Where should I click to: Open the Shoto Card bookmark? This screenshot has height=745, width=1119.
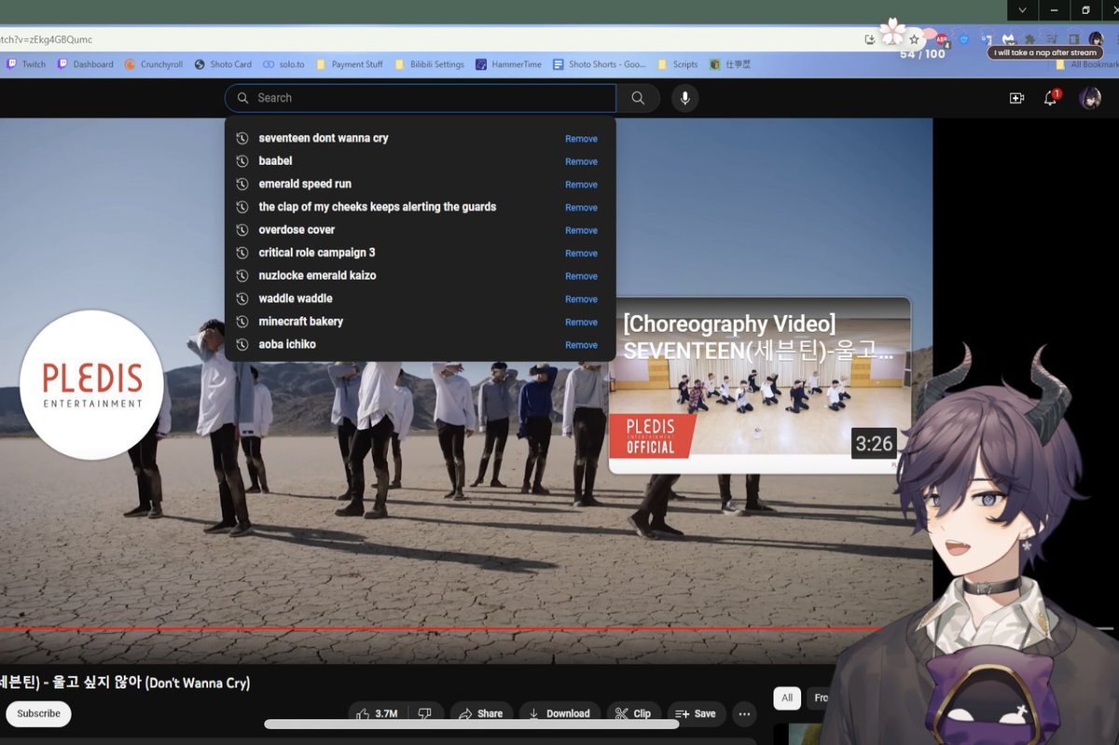pos(223,64)
